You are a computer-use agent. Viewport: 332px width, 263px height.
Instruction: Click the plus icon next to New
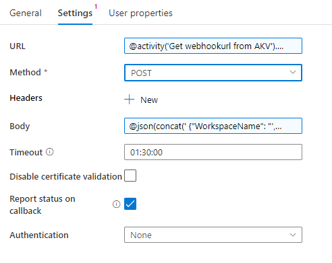pyautogui.click(x=130, y=100)
